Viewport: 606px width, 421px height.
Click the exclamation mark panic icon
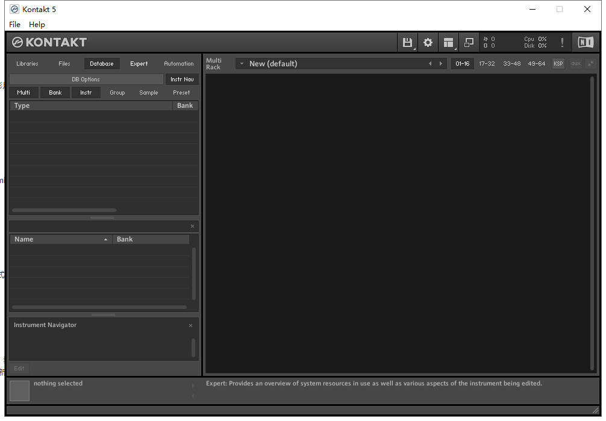pos(562,43)
